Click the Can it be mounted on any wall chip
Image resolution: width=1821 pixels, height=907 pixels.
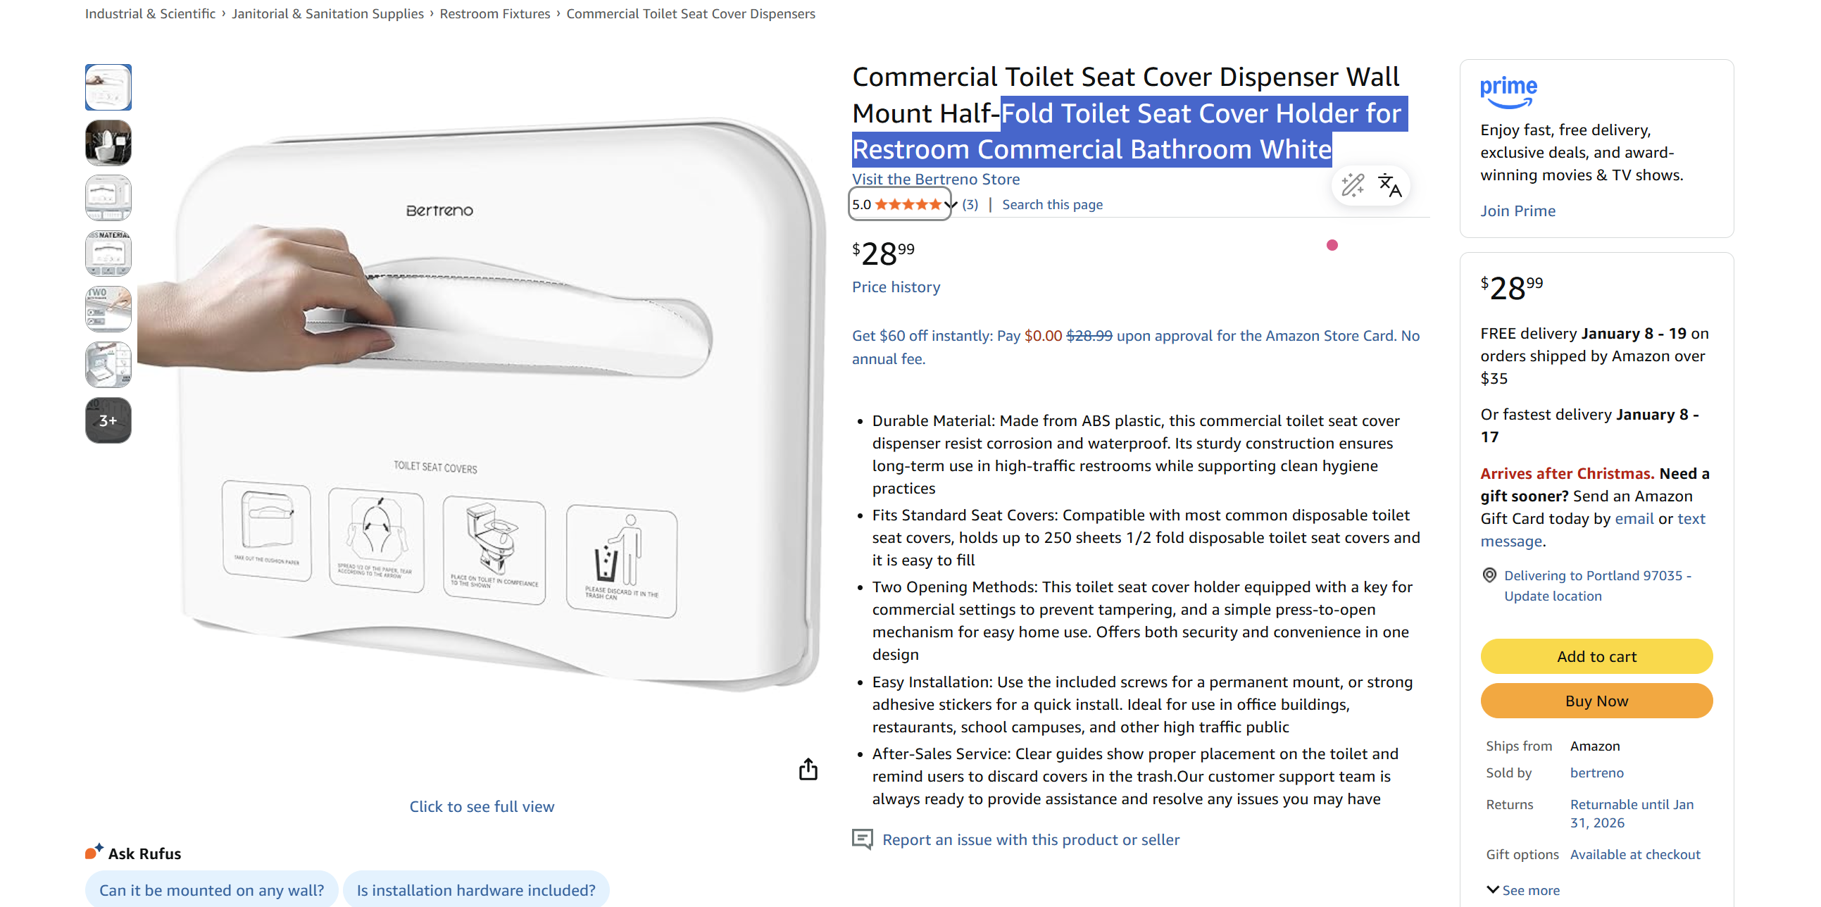[211, 889]
